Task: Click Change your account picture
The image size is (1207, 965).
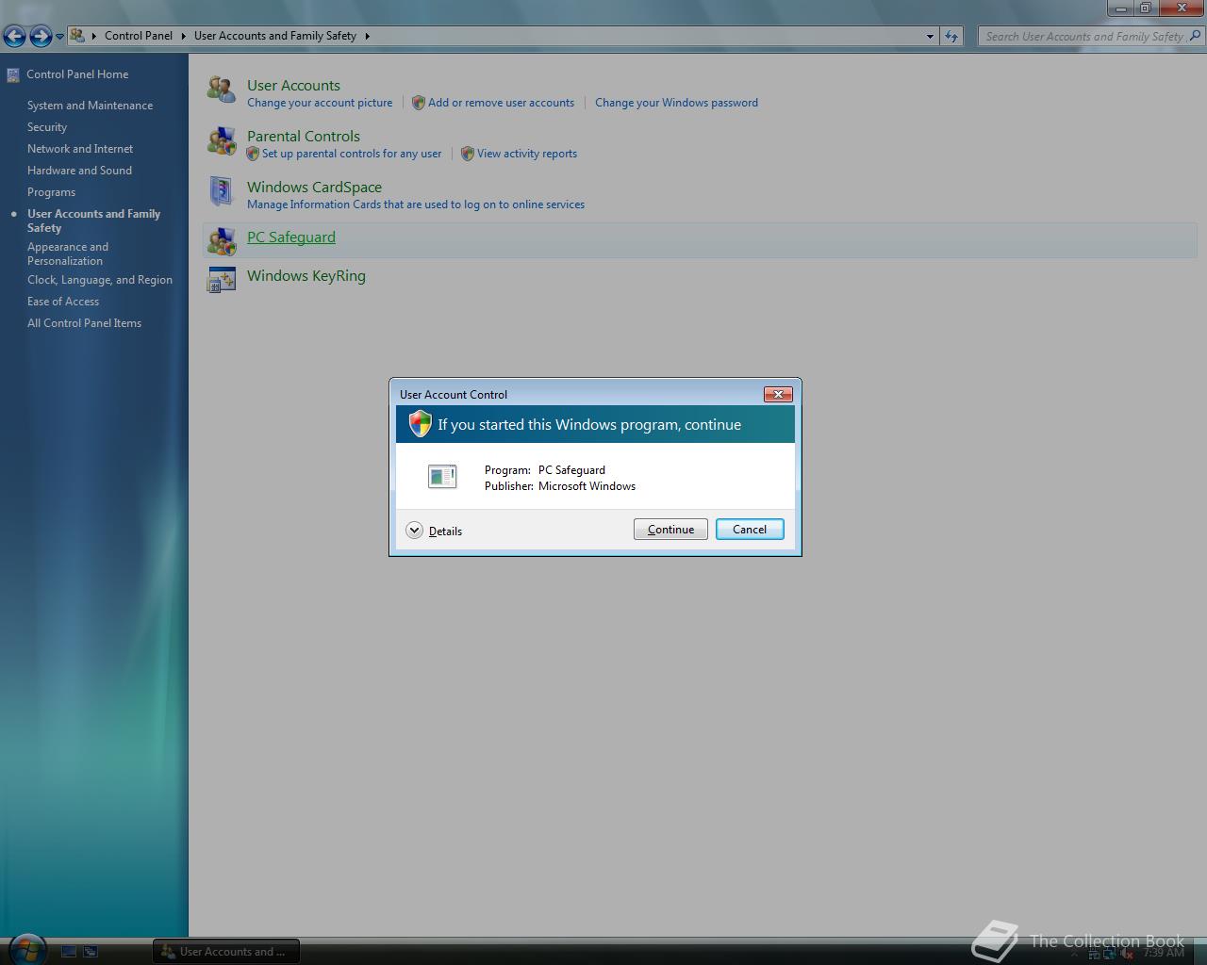Action: [x=320, y=103]
